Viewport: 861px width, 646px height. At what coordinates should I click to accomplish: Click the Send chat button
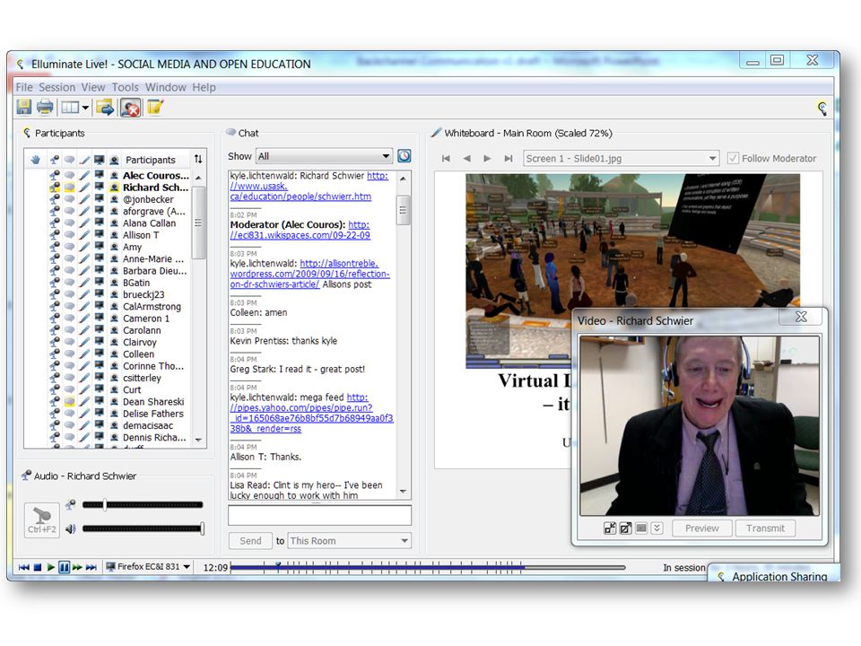tap(250, 541)
